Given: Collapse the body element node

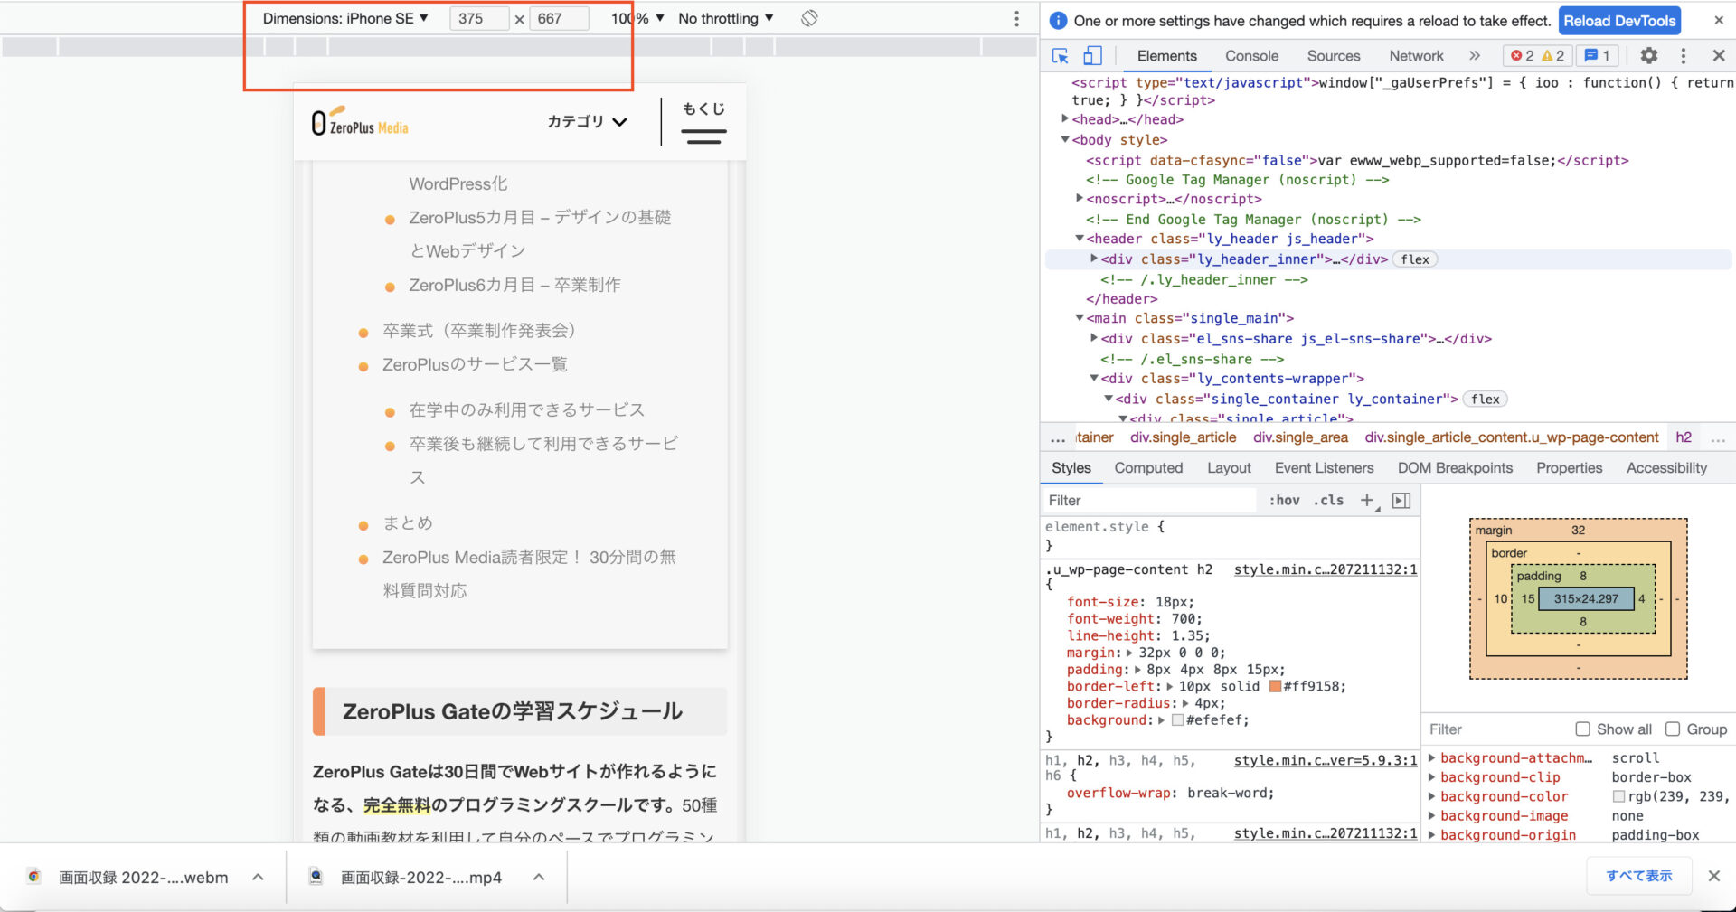Looking at the screenshot, I should [1065, 139].
